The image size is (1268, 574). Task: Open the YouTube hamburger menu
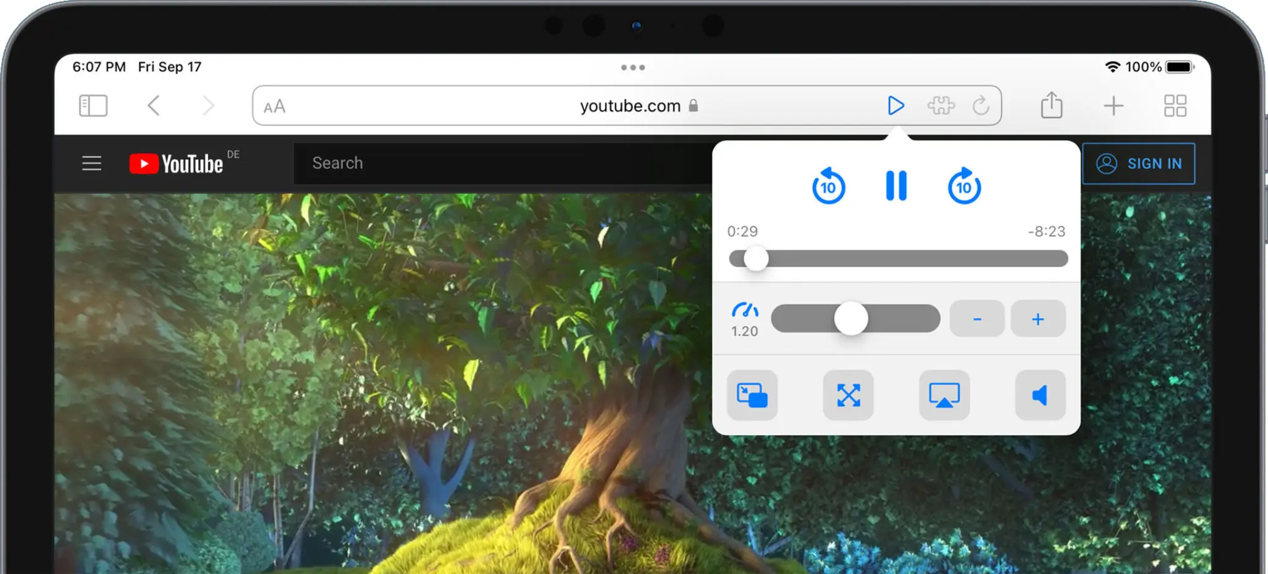pos(92,163)
